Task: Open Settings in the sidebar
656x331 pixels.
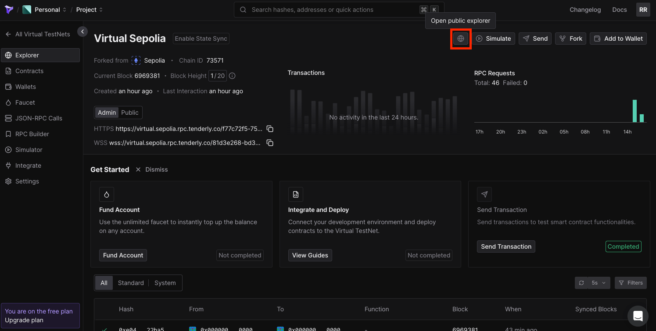Action: click(x=40, y=181)
